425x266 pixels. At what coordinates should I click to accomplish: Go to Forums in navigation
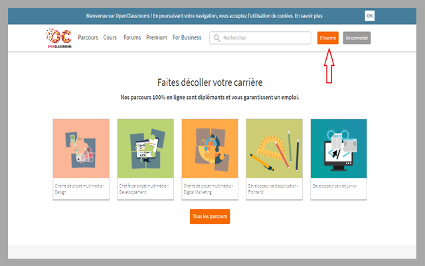pos(132,38)
